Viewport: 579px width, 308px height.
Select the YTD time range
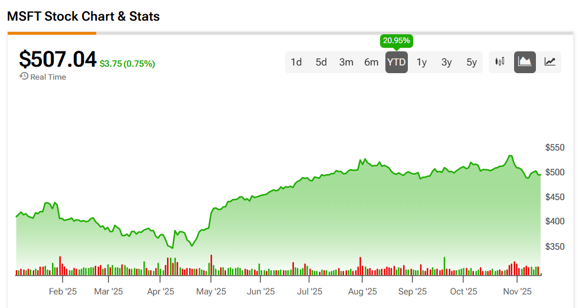click(x=396, y=62)
